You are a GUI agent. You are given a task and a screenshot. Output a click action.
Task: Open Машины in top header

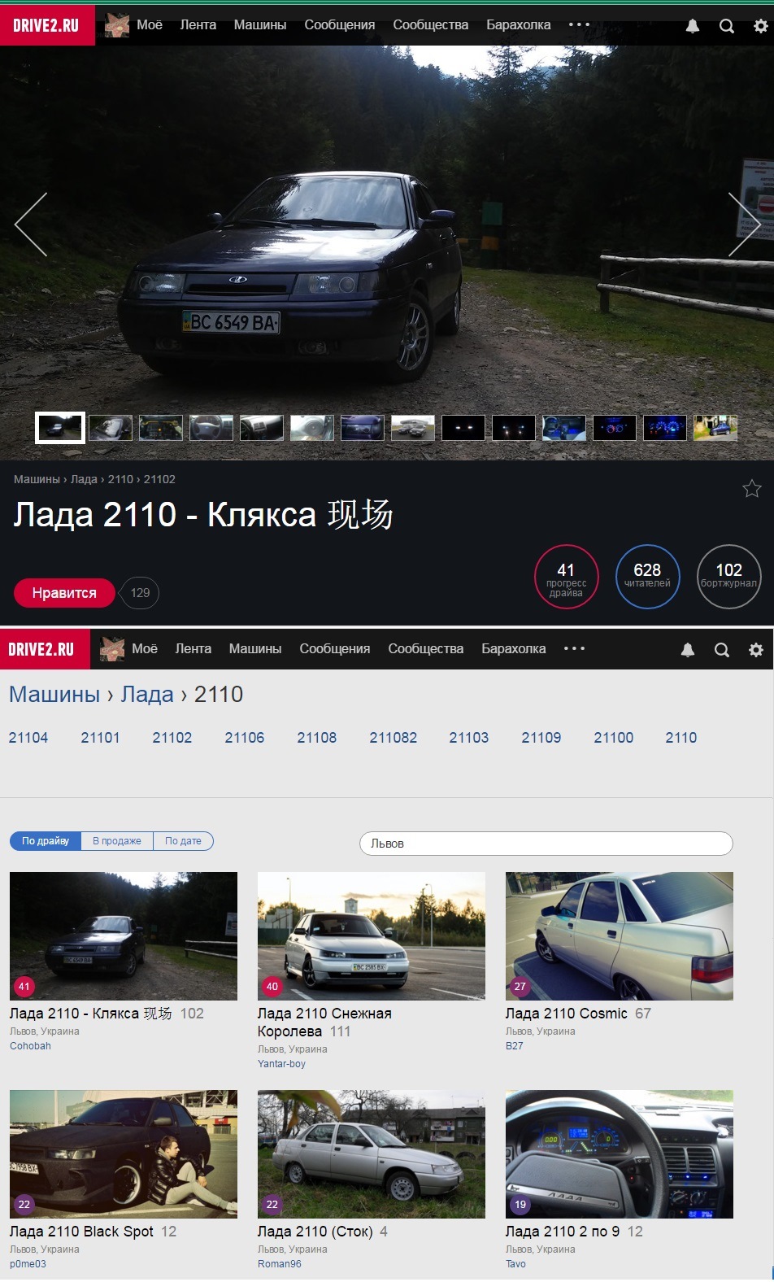click(260, 25)
